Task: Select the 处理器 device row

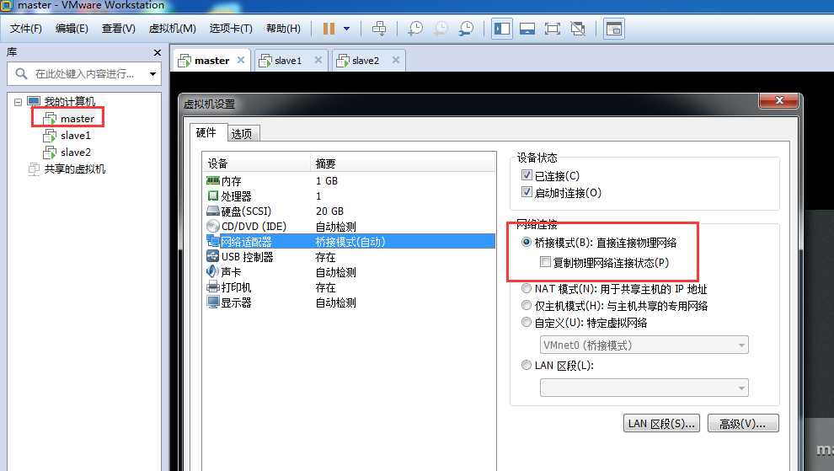Action: coord(350,195)
